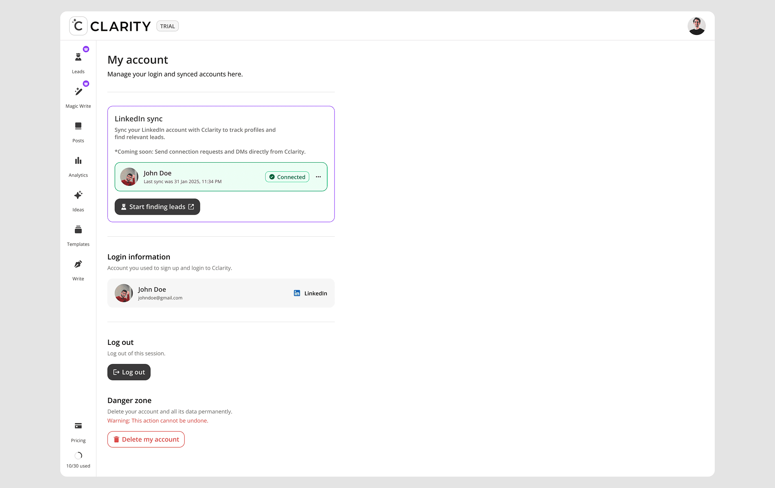Click John Doe avatar in Login information
This screenshot has height=488, width=775.
pos(124,293)
